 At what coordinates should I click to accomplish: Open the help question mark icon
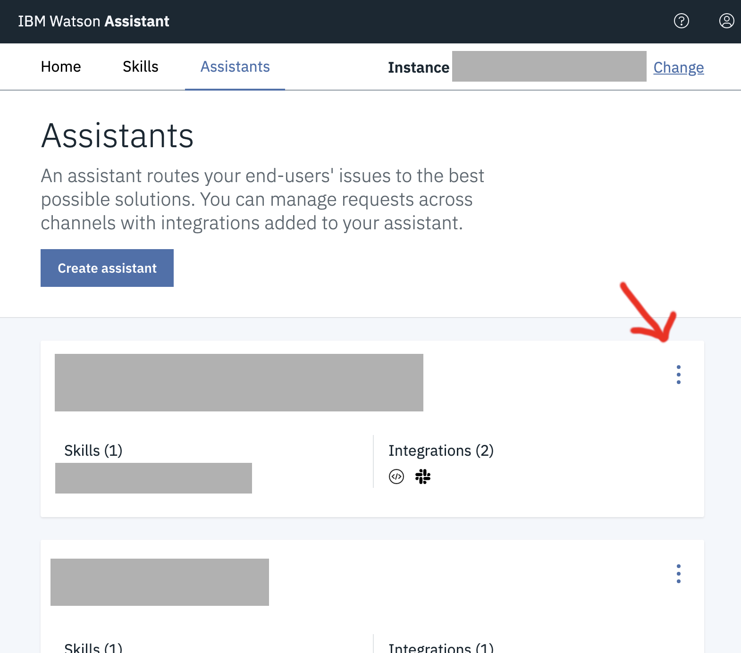pos(681,21)
